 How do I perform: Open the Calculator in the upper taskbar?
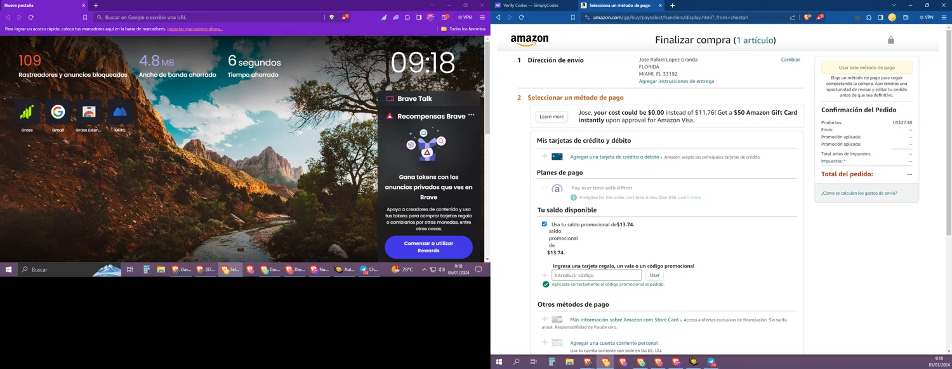[x=146, y=269]
